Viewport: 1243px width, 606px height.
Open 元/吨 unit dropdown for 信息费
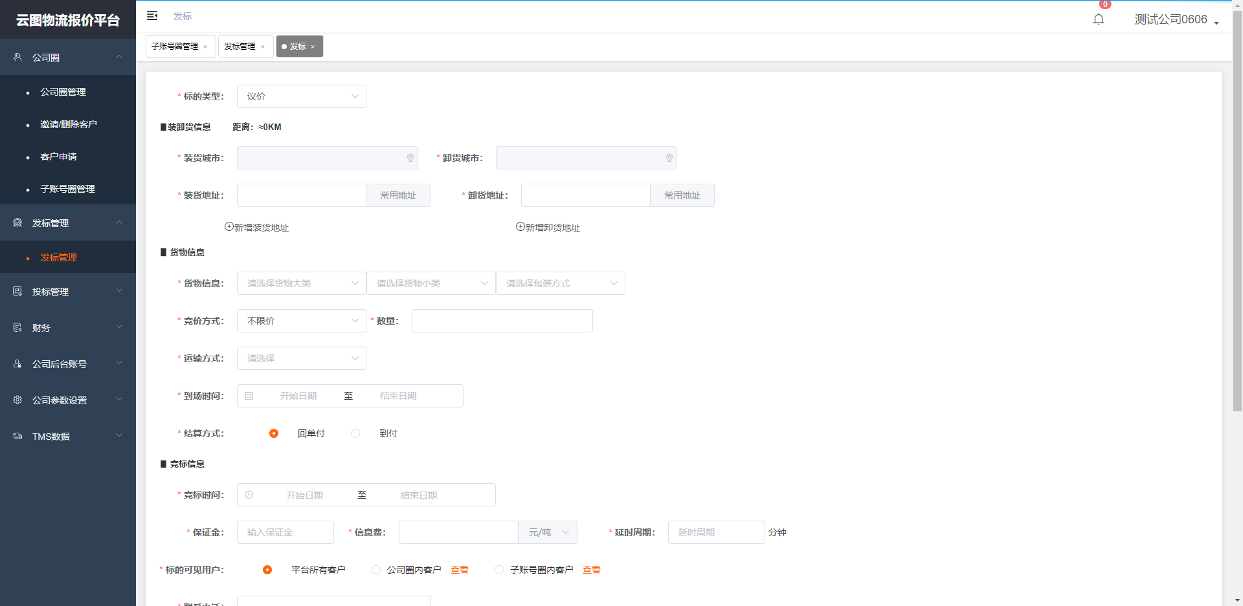pos(548,532)
